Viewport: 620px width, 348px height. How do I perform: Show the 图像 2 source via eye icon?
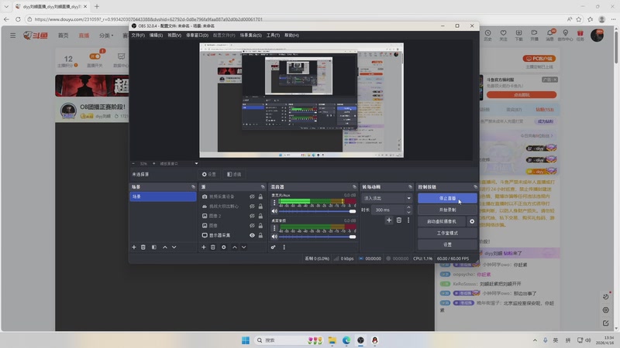[252, 216]
